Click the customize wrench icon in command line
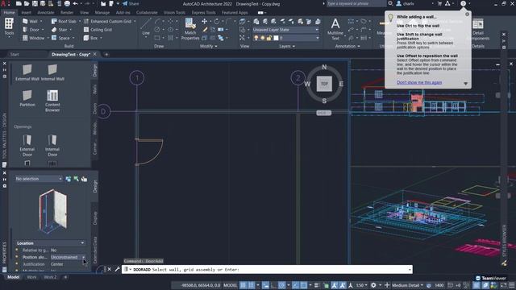The width and height of the screenshot is (516, 290). 117,269
